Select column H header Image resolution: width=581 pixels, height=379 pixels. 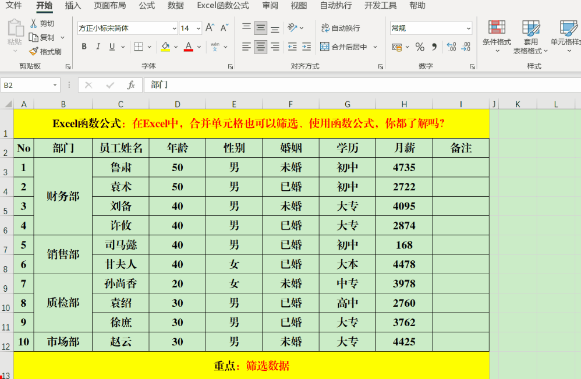[404, 104]
